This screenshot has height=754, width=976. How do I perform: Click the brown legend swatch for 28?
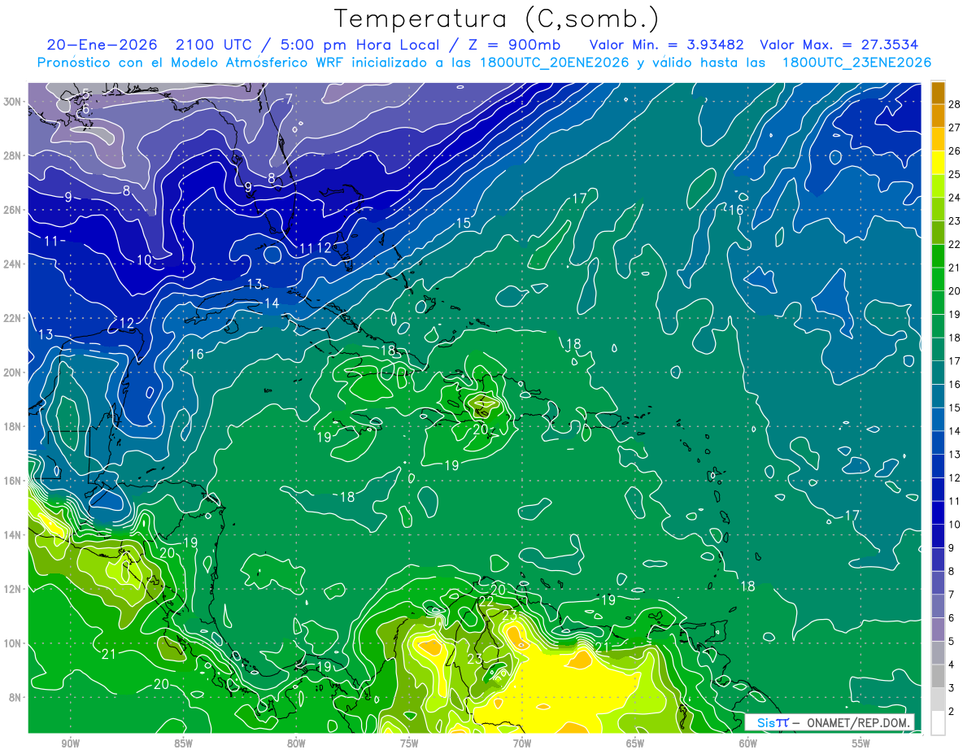[939, 92]
